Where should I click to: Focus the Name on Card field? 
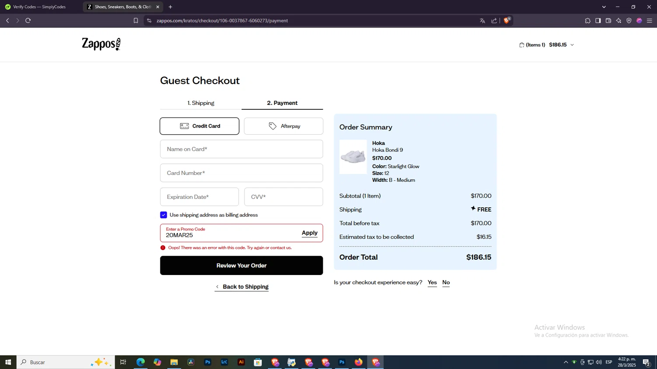tap(241, 149)
